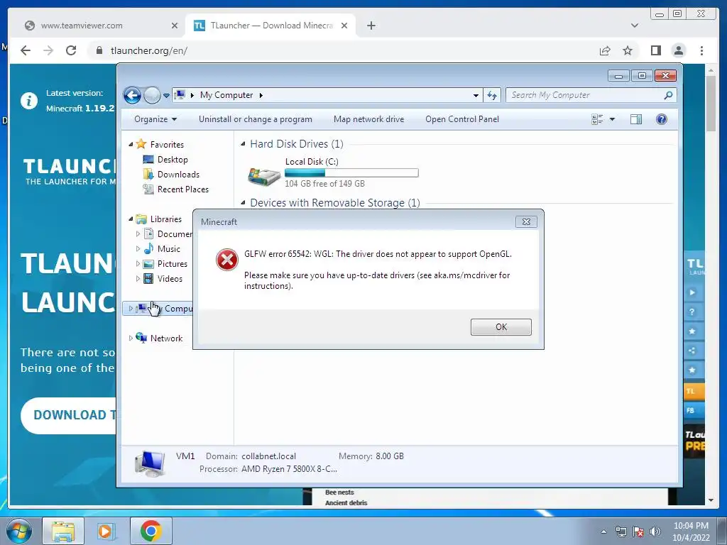Open recent locations dropdown in Explorer

tap(166, 96)
